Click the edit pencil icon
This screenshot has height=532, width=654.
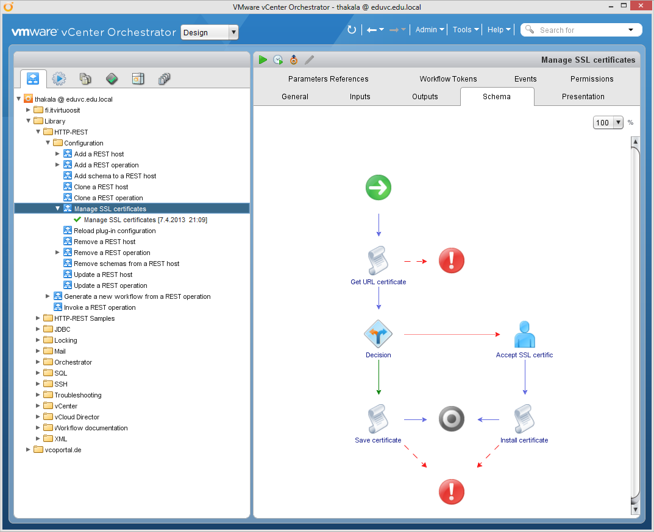pyautogui.click(x=309, y=60)
